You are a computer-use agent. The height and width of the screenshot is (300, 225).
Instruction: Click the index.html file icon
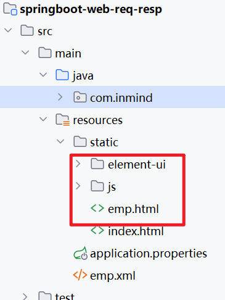click(x=97, y=230)
